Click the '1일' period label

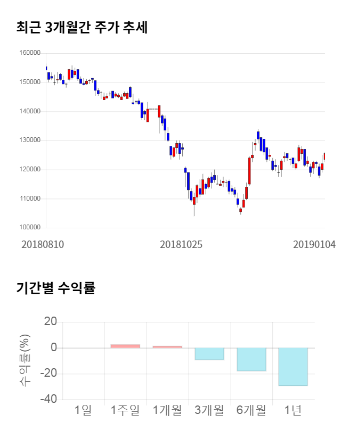point(84,410)
